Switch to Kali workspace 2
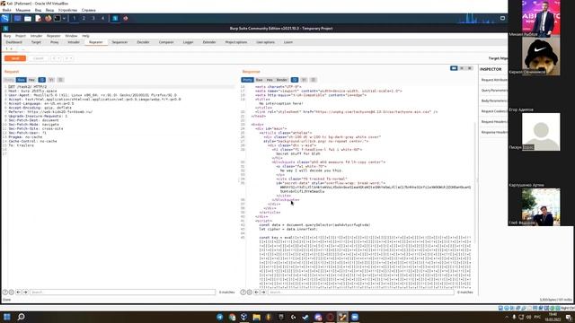The image size is (575, 323). [x=84, y=18]
